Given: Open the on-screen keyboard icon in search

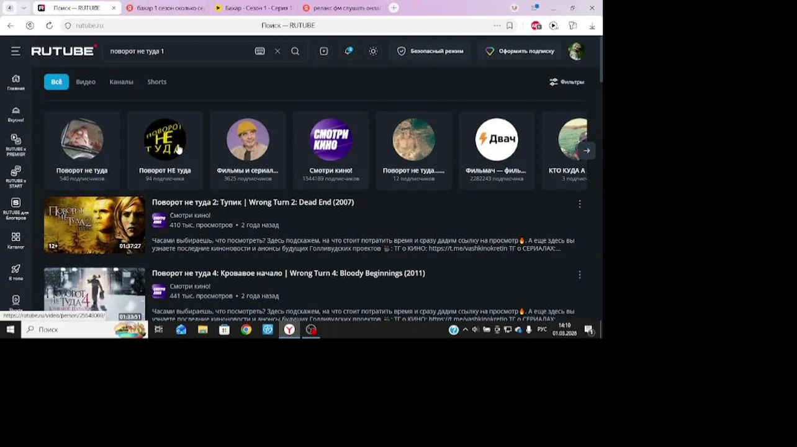Looking at the screenshot, I should click(260, 52).
